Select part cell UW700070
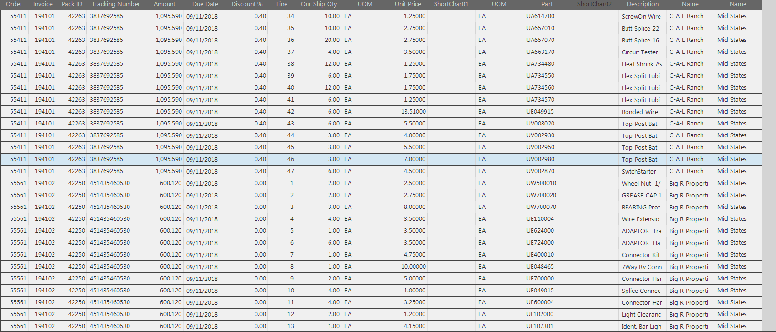Image resolution: width=776 pixels, height=332 pixels. (x=542, y=207)
